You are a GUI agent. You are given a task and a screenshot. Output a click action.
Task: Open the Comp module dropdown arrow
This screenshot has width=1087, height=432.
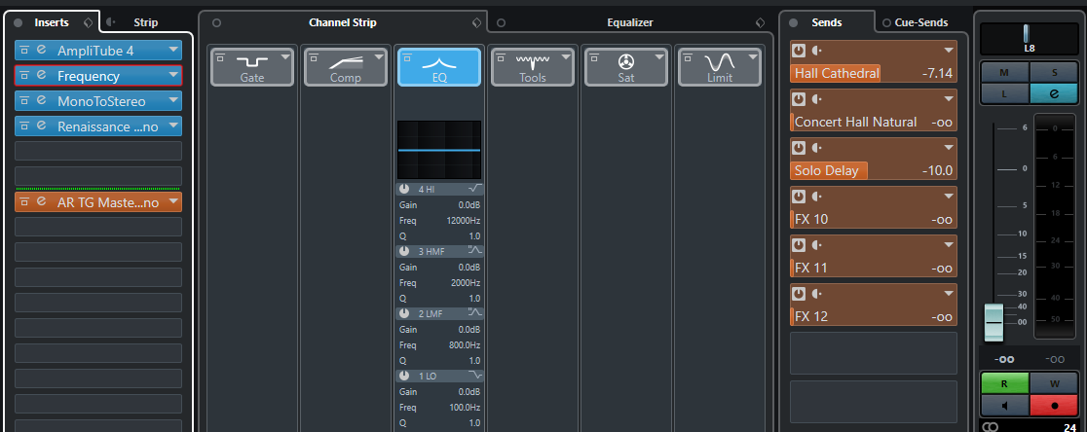click(x=379, y=57)
